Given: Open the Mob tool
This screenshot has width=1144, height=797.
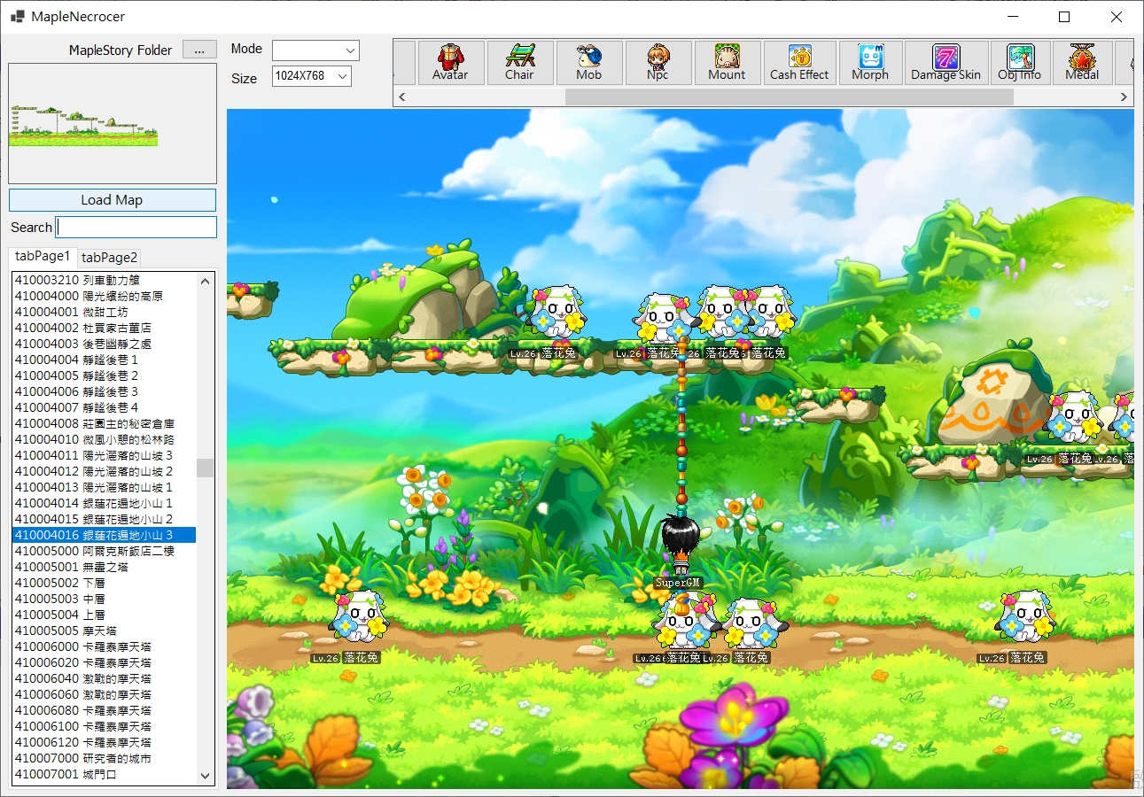Looking at the screenshot, I should (589, 63).
